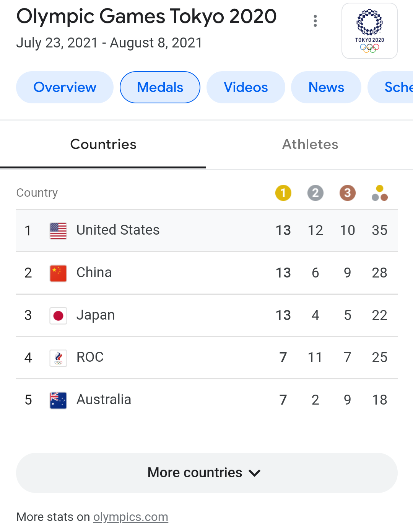Select the Countries tab
413x524 pixels.
(x=103, y=145)
